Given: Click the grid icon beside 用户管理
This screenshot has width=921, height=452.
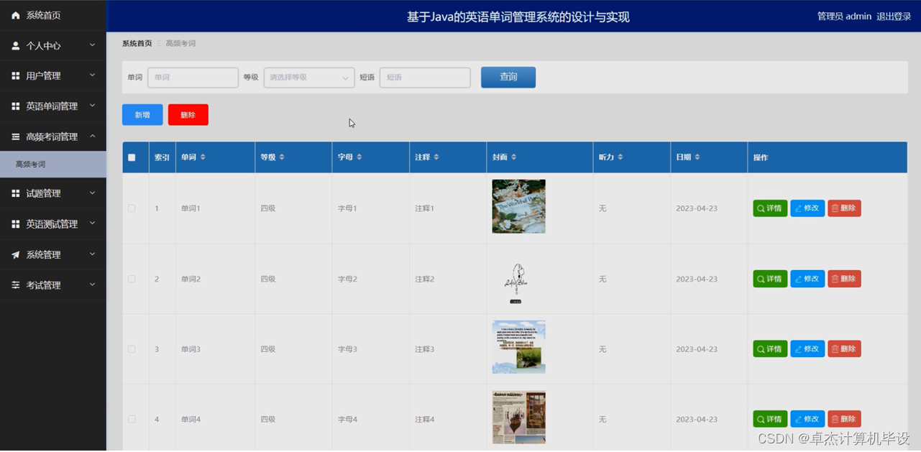Looking at the screenshot, I should tap(16, 75).
